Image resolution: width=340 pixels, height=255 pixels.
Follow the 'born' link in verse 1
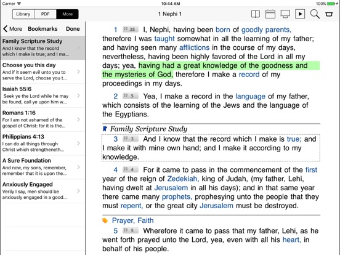coord(223,30)
